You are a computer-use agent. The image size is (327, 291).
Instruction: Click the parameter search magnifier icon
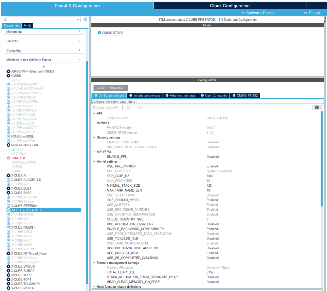94,108
